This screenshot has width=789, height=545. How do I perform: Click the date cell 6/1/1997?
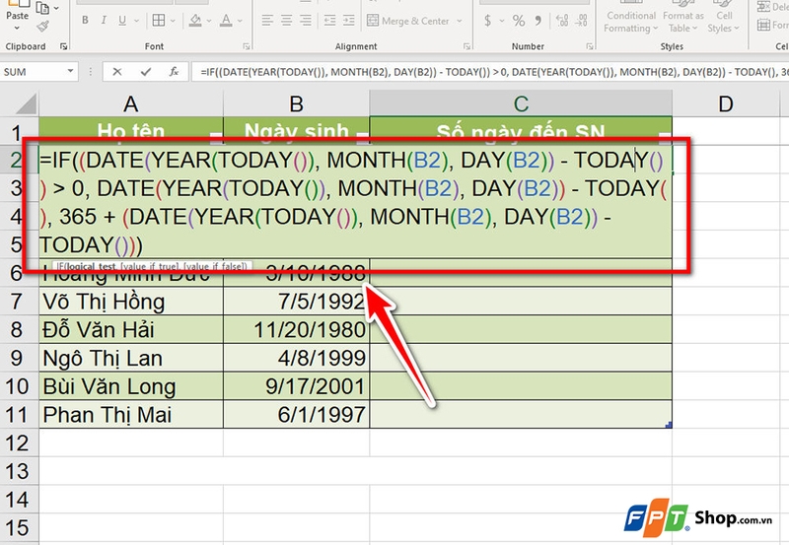[x=297, y=415]
